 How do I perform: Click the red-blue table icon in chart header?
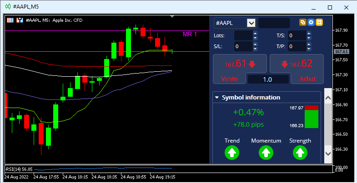[10, 20]
